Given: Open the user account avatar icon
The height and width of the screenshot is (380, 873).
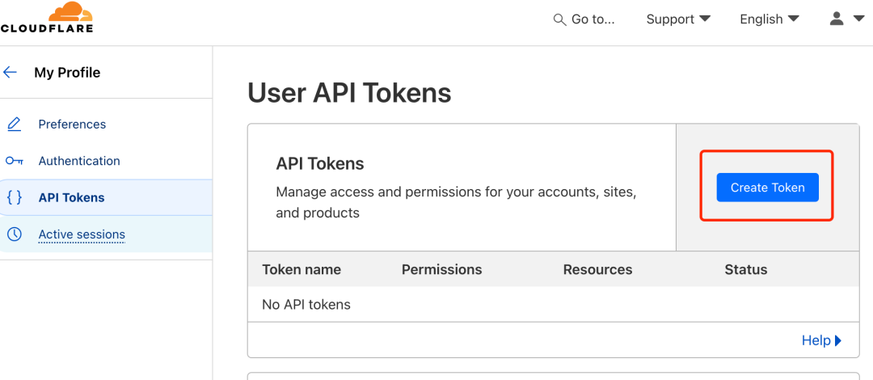Looking at the screenshot, I should tap(837, 19).
